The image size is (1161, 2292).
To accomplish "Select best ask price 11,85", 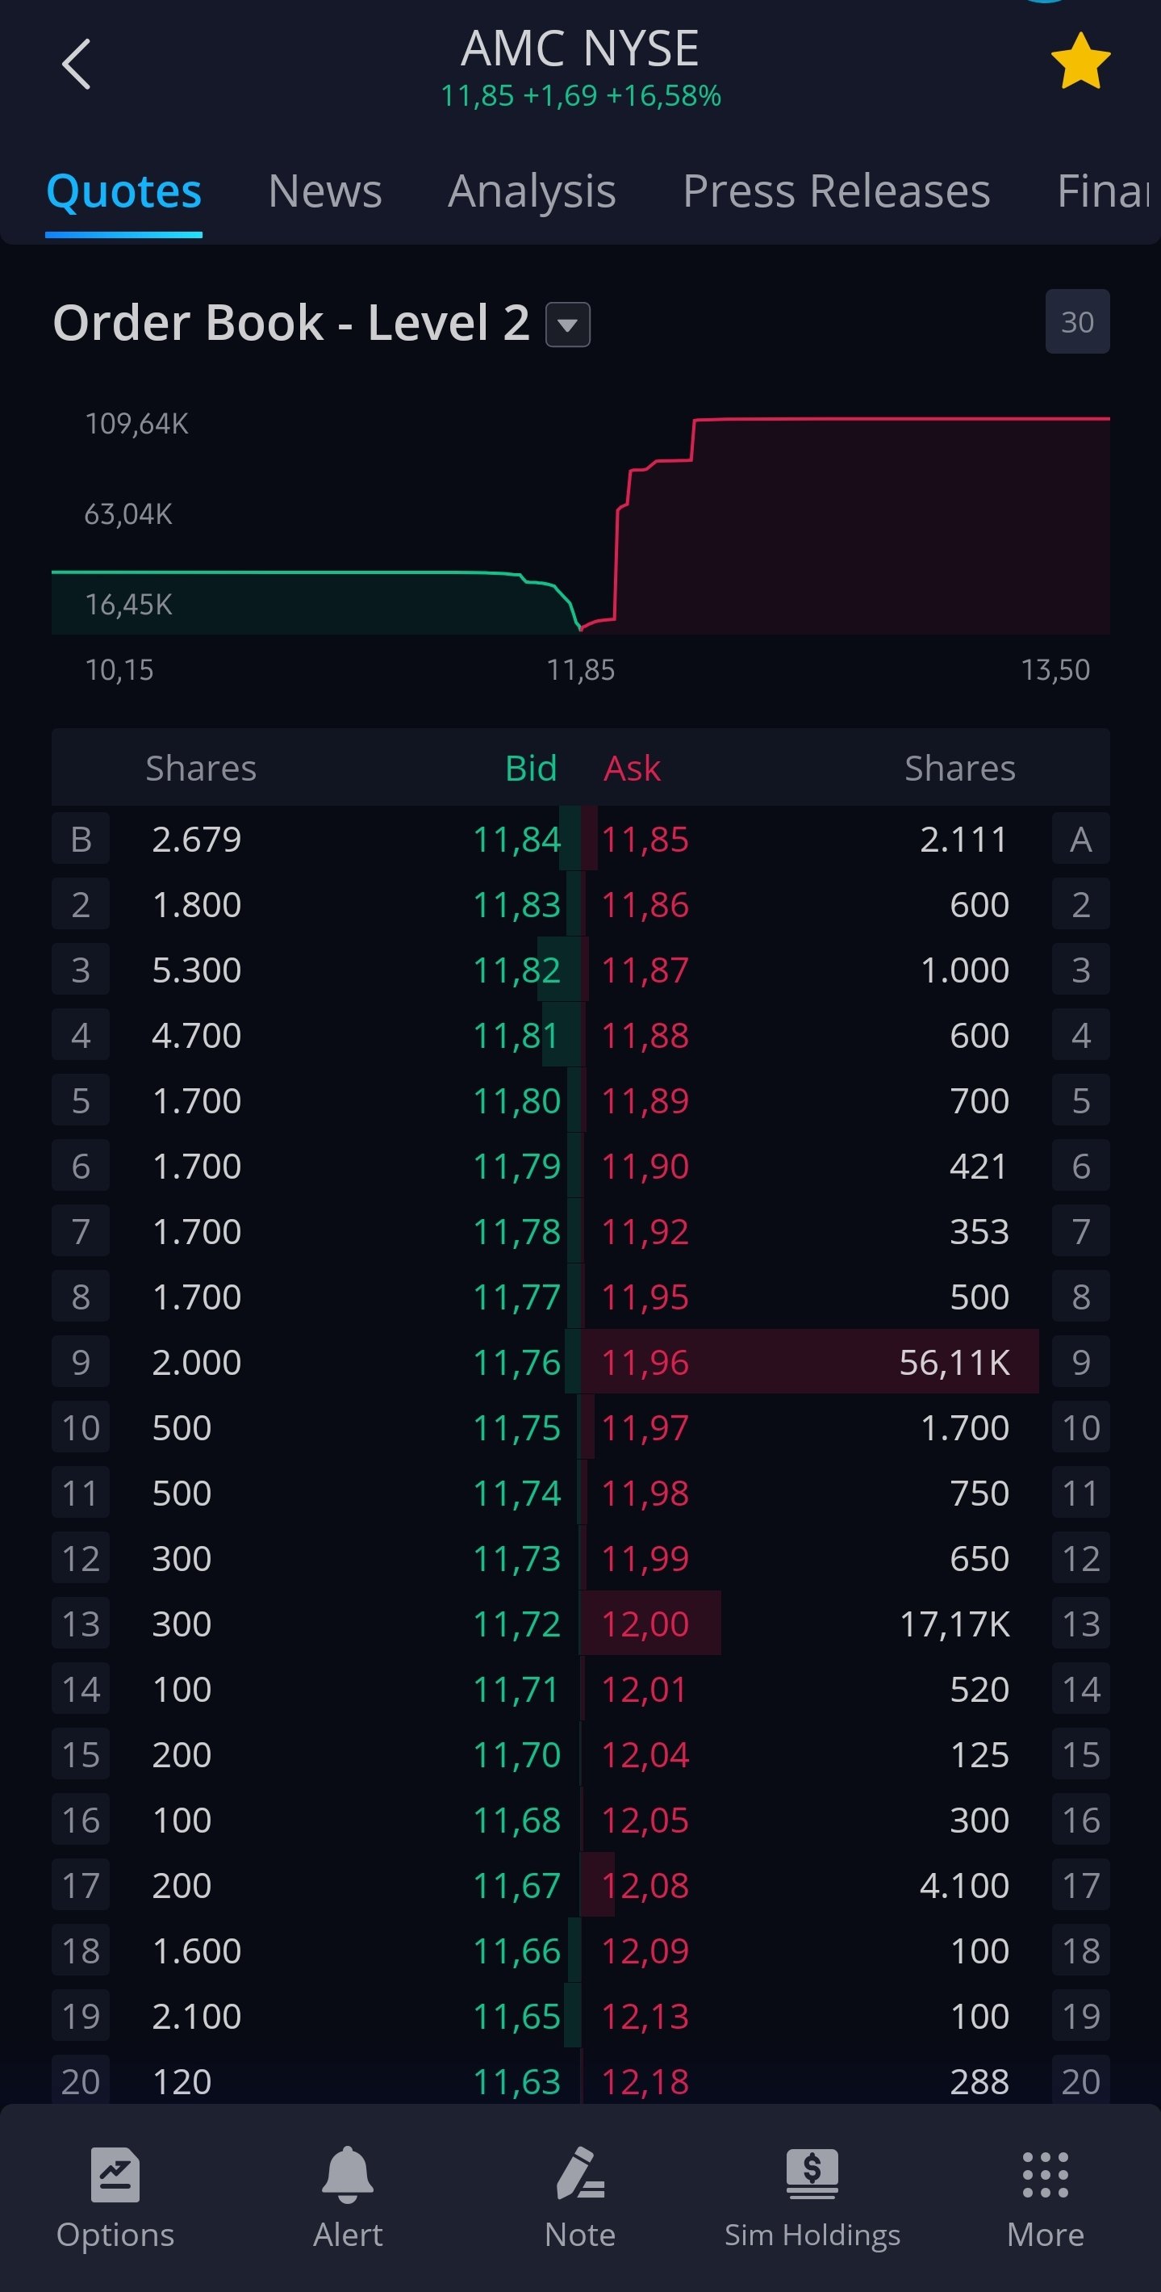I will click(645, 839).
